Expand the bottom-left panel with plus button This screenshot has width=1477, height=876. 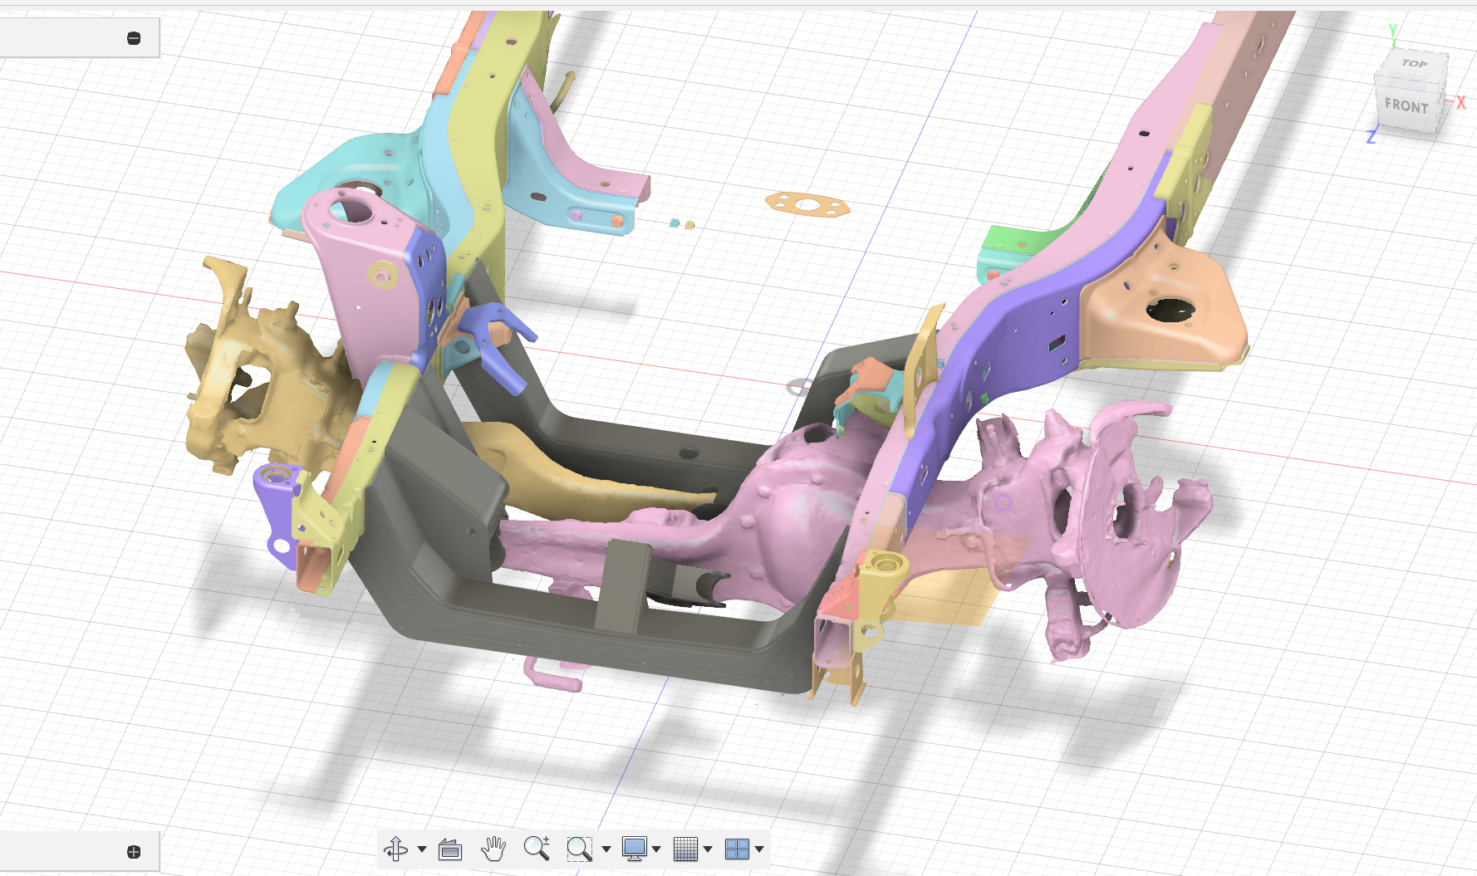coord(134,852)
